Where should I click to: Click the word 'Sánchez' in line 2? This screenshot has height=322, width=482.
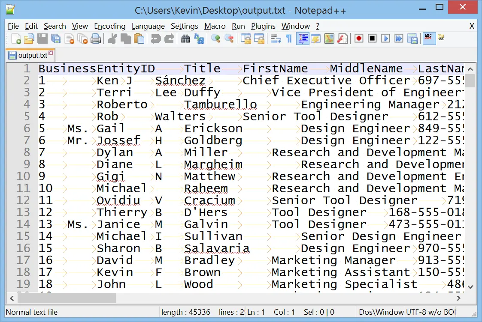click(x=180, y=80)
